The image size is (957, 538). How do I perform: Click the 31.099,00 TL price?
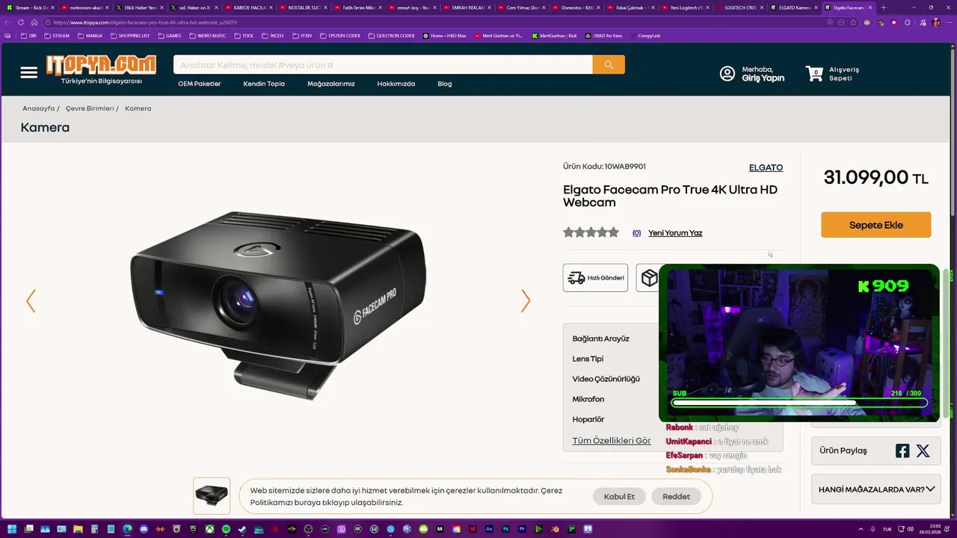click(x=876, y=178)
